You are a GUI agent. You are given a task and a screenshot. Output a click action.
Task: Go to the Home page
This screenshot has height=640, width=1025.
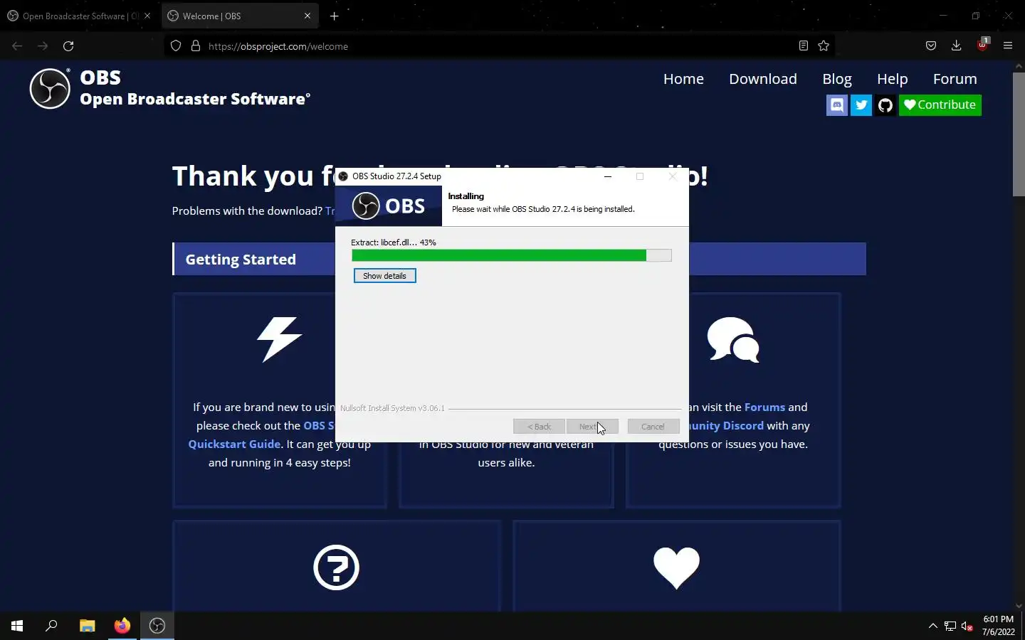tap(683, 79)
